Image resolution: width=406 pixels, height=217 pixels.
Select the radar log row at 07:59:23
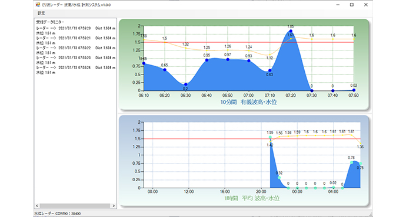pyautogui.click(x=75, y=58)
